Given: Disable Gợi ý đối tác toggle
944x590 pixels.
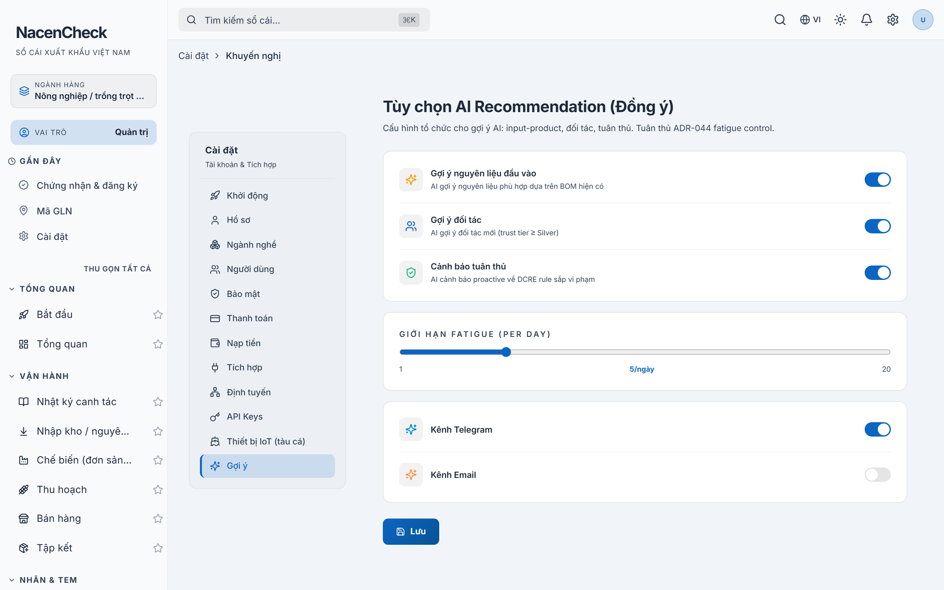Looking at the screenshot, I should point(877,226).
